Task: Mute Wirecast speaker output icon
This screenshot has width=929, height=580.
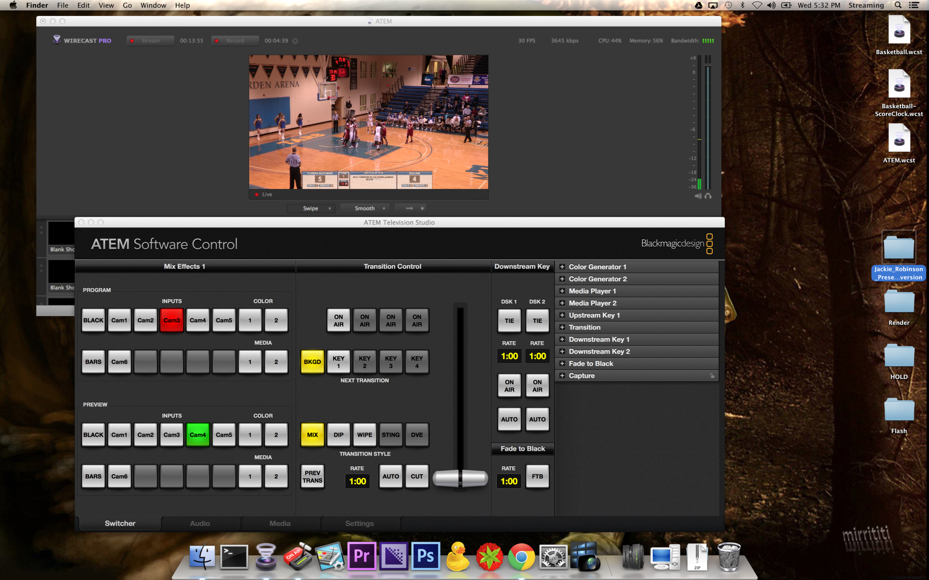Action: coord(698,196)
